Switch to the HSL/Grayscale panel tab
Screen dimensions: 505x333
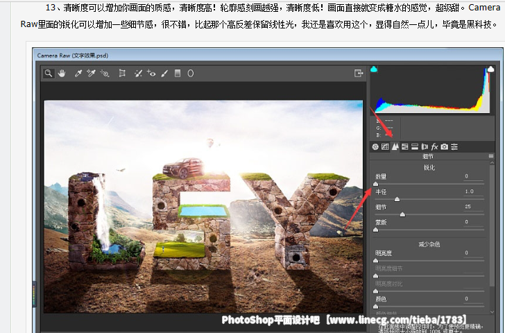point(405,147)
